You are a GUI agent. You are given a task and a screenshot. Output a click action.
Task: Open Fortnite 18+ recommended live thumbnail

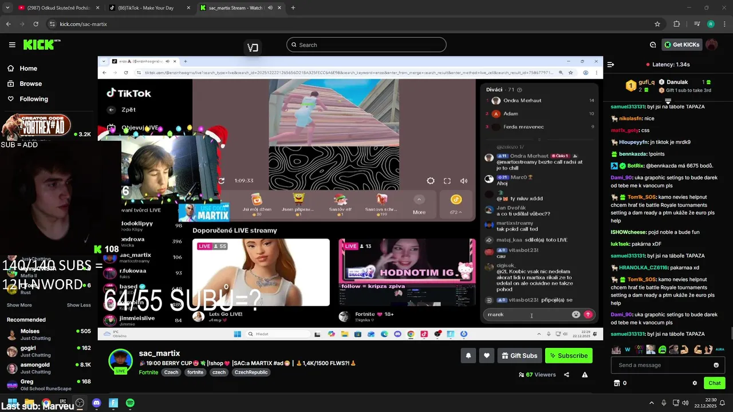click(x=407, y=272)
